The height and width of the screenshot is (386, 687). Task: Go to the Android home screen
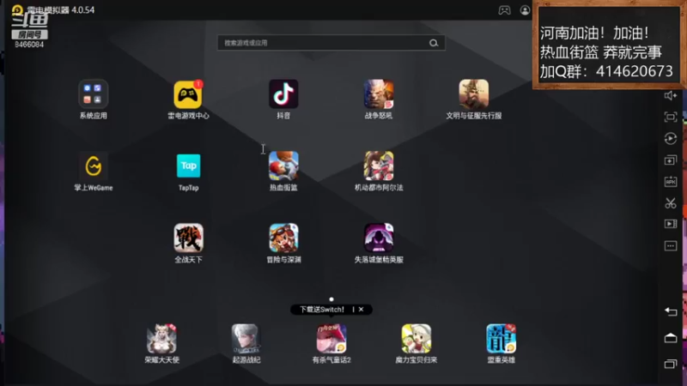point(671,337)
